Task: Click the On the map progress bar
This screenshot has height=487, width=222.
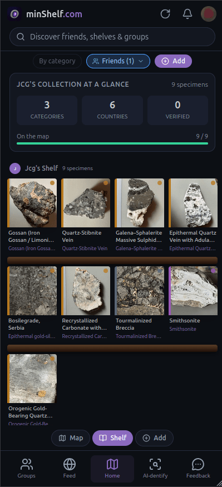Action: pyautogui.click(x=112, y=143)
